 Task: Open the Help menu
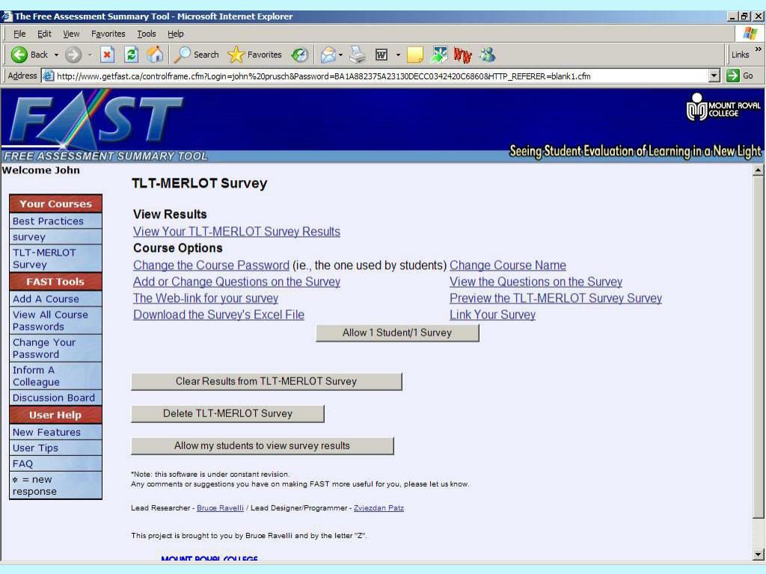175,34
